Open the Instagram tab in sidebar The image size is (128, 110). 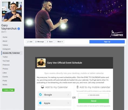[6, 49]
